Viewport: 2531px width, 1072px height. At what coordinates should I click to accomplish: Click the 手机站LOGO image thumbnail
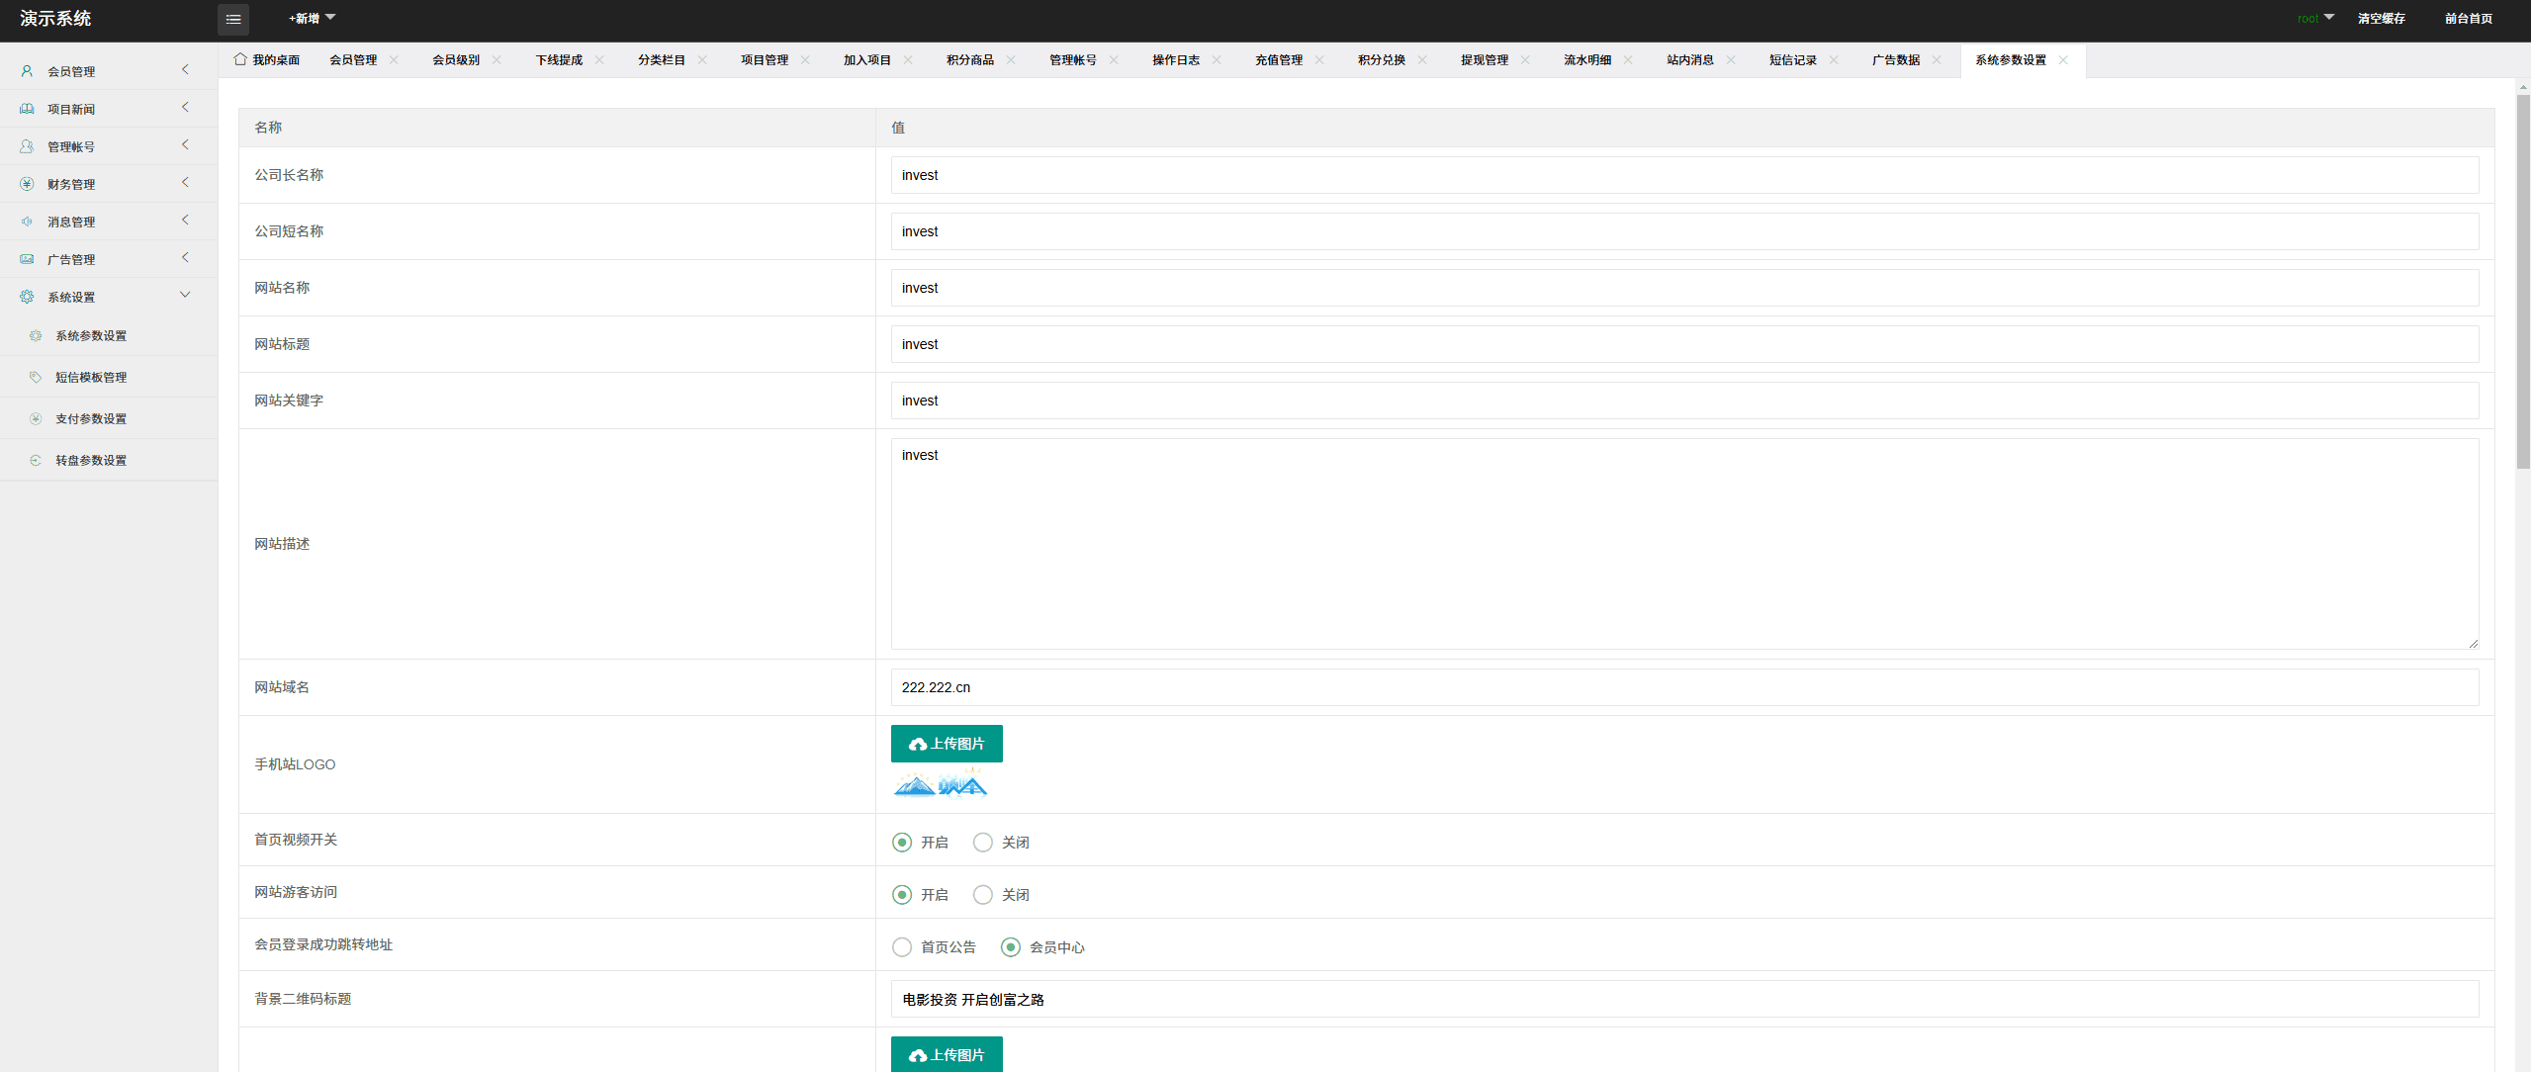tap(941, 785)
